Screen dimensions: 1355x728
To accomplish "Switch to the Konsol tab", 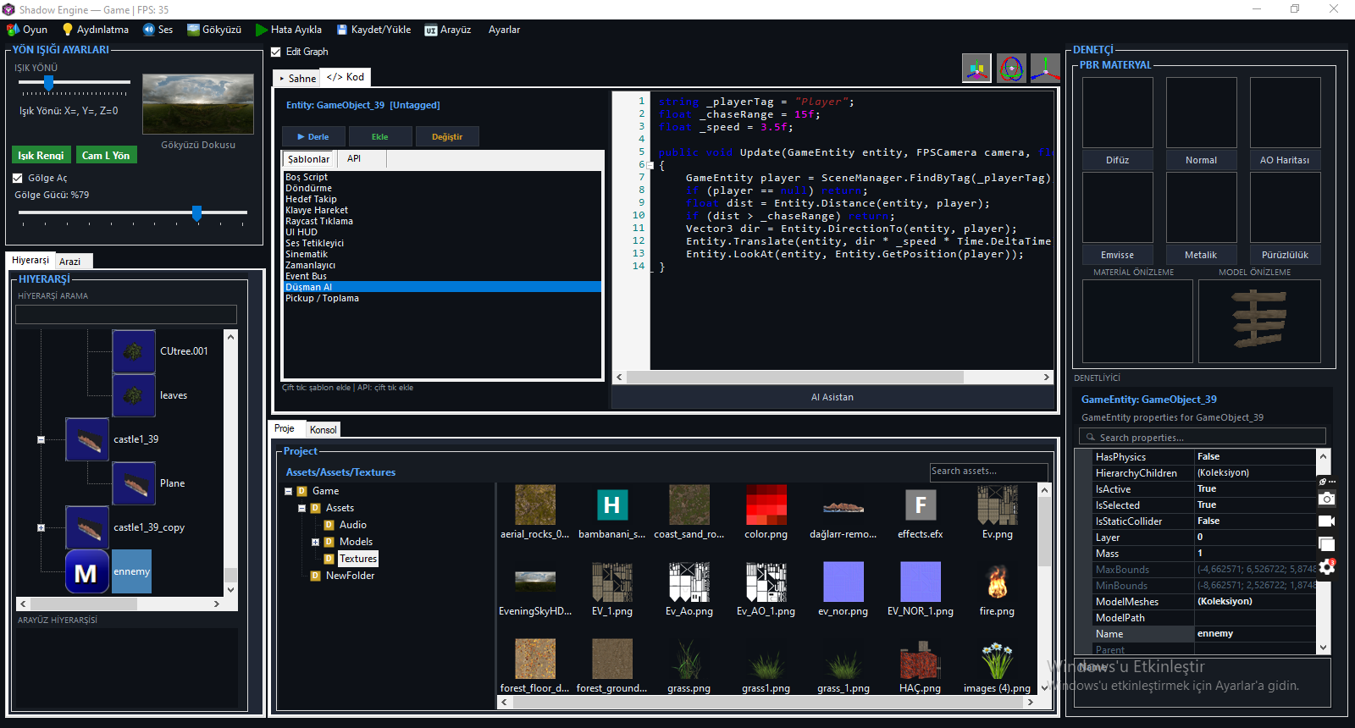I will point(324,429).
